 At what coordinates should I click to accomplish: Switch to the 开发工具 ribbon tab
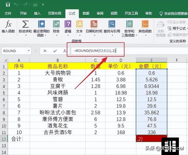click(131, 13)
